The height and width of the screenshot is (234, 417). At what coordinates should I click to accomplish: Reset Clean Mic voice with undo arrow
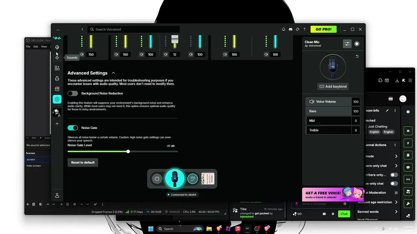(x=357, y=56)
